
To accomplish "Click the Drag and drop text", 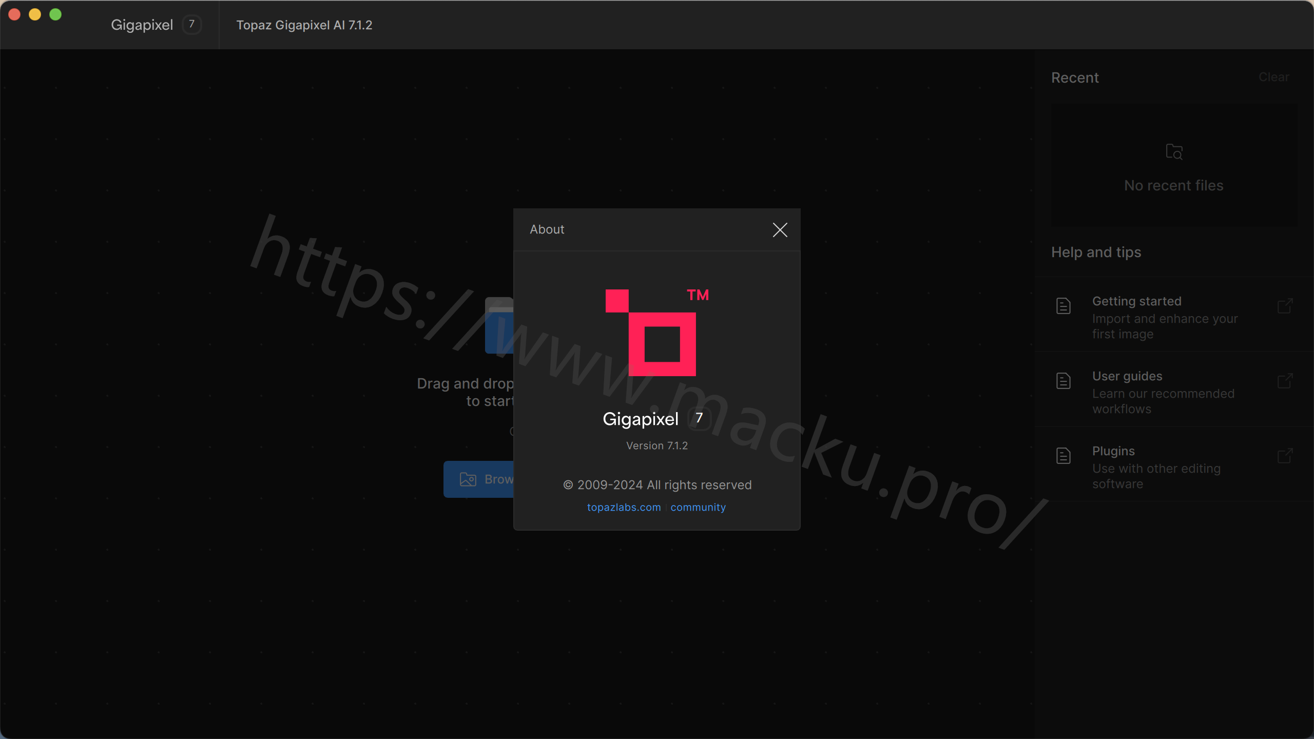I will pyautogui.click(x=465, y=392).
